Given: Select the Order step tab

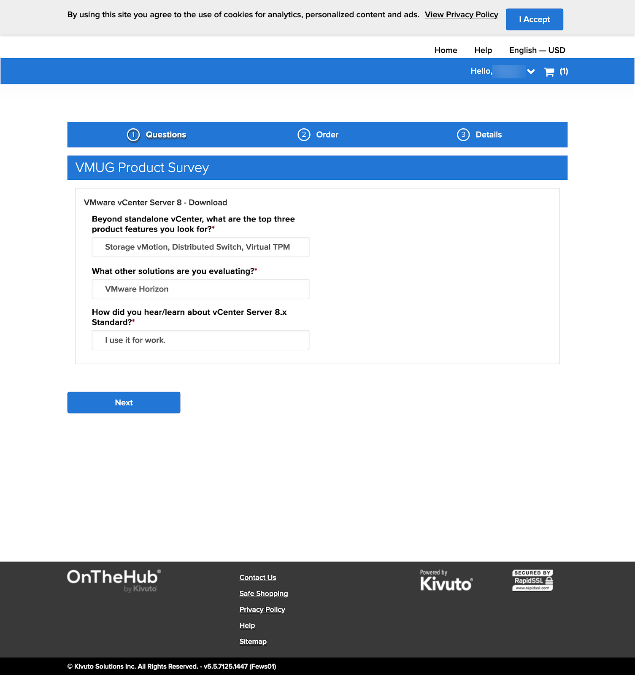Looking at the screenshot, I should (x=318, y=135).
